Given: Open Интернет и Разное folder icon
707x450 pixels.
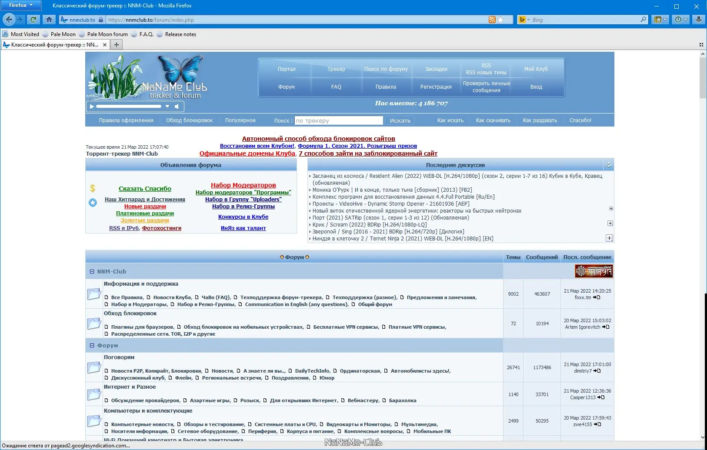Looking at the screenshot, I should [x=94, y=394].
